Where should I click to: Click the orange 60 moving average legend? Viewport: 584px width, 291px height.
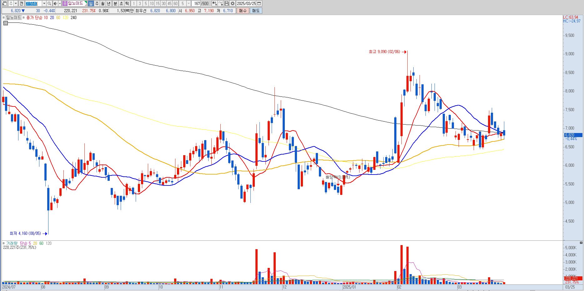(x=58, y=18)
